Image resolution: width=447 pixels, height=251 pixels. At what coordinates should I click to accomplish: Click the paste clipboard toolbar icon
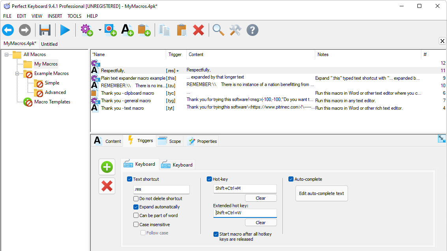tap(181, 30)
